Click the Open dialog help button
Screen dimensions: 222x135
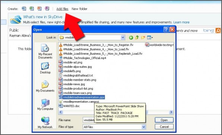(x=166, y=29)
